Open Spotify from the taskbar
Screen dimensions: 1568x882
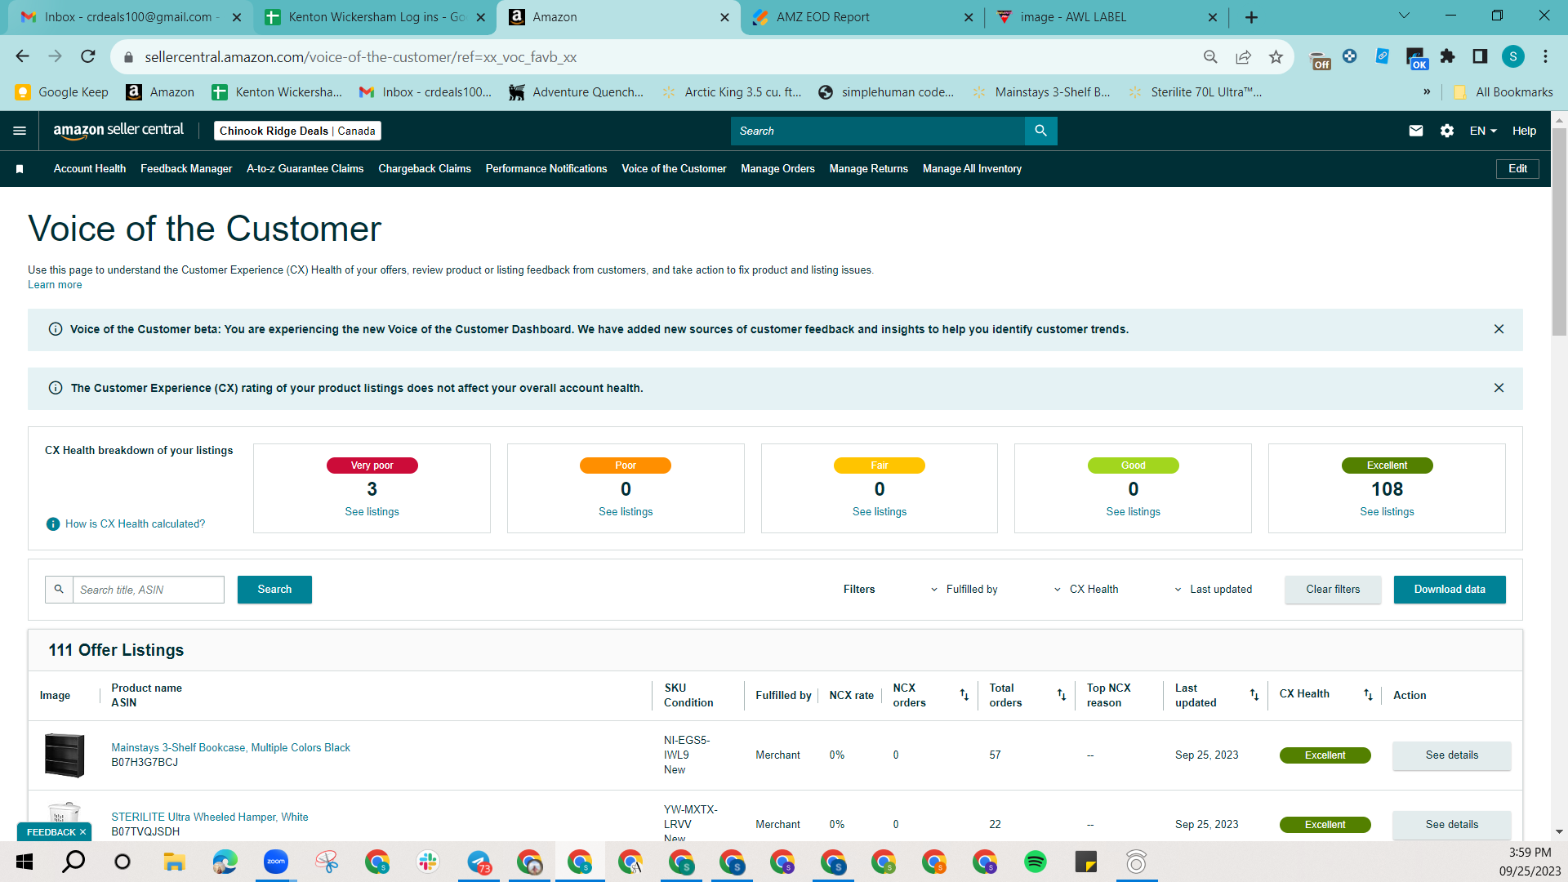tap(1035, 862)
